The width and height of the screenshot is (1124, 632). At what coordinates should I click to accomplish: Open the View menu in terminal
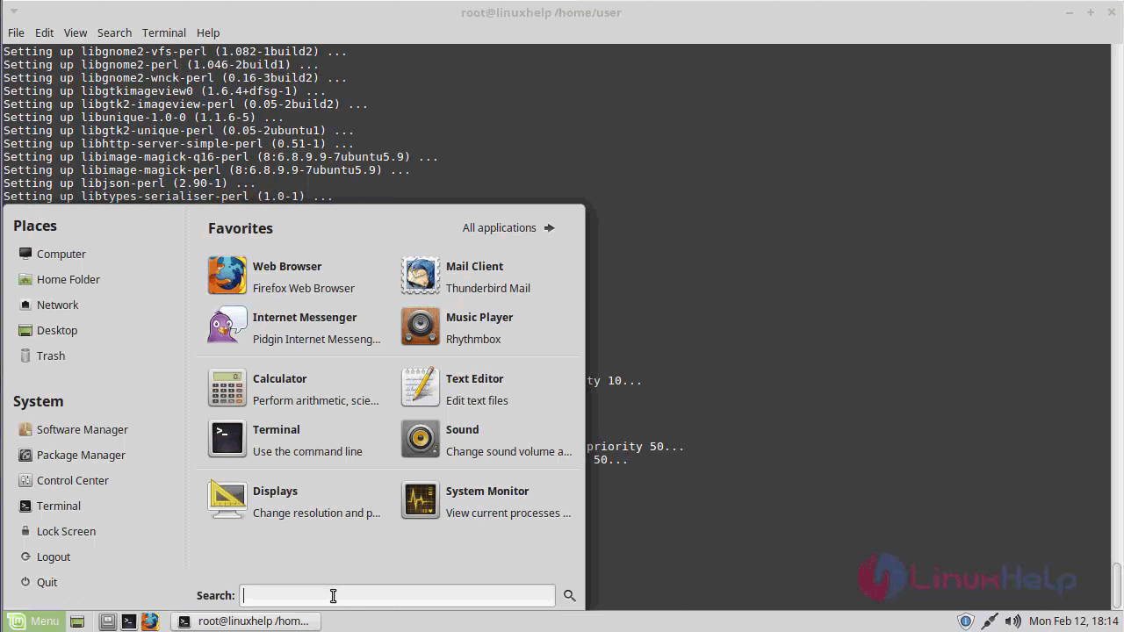76,32
